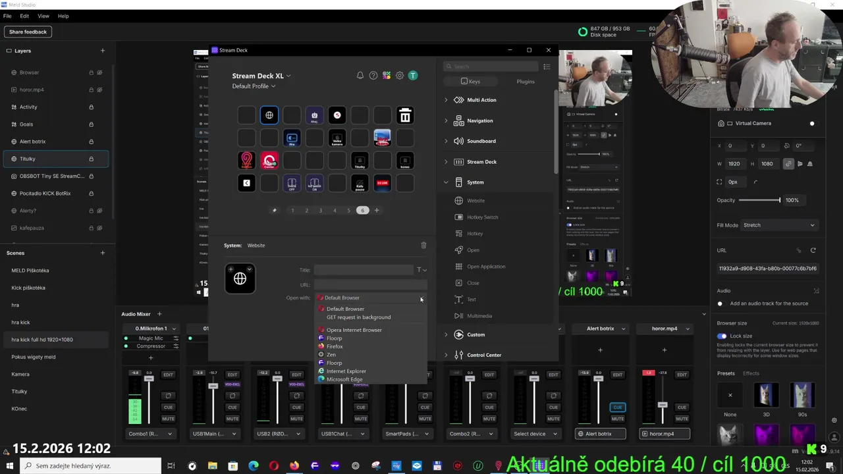Click Share feedback button

(28, 32)
